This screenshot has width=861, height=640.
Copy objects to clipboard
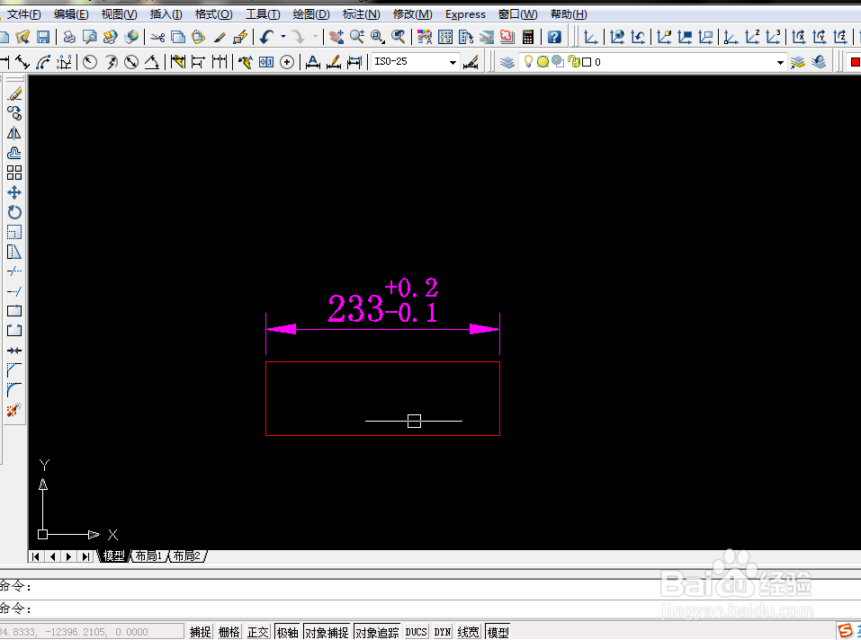tap(178, 37)
